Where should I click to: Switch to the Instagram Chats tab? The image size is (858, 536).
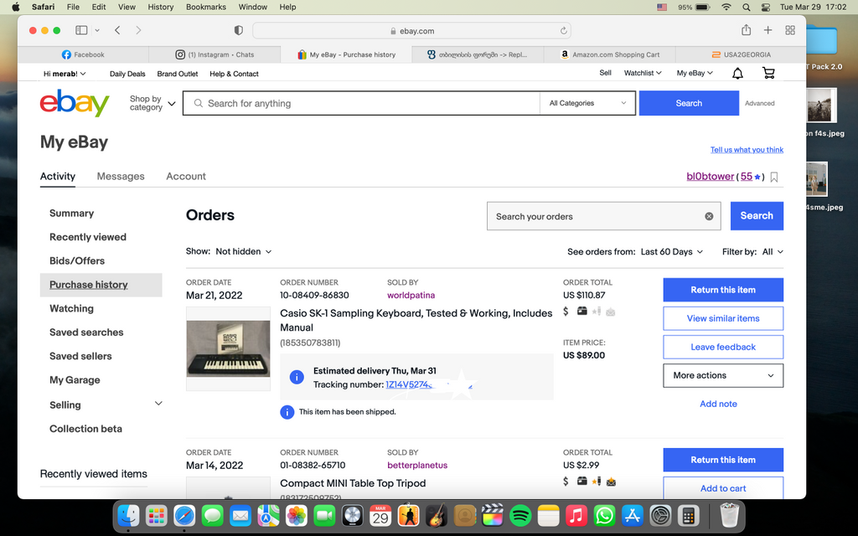(214, 54)
